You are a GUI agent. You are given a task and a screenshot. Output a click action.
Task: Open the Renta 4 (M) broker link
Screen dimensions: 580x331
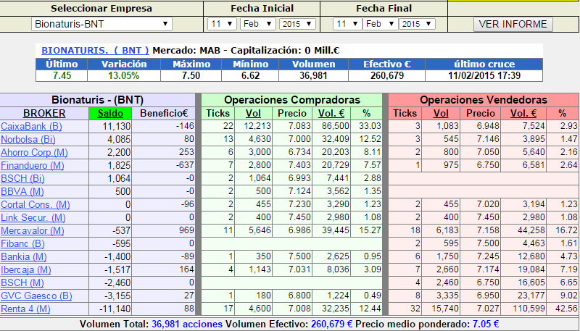(x=25, y=309)
